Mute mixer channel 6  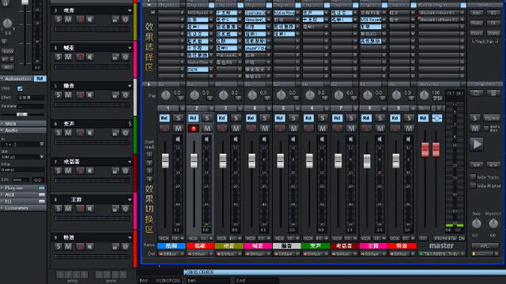pyautogui.click(x=322, y=129)
